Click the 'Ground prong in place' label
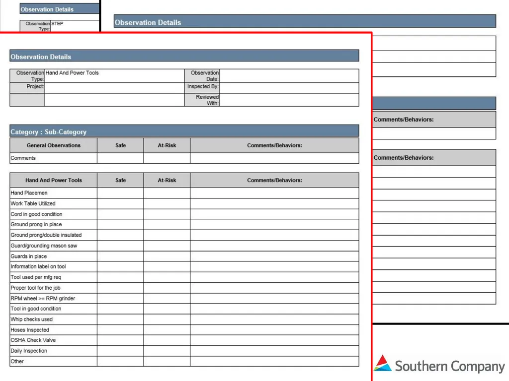 [x=36, y=224]
